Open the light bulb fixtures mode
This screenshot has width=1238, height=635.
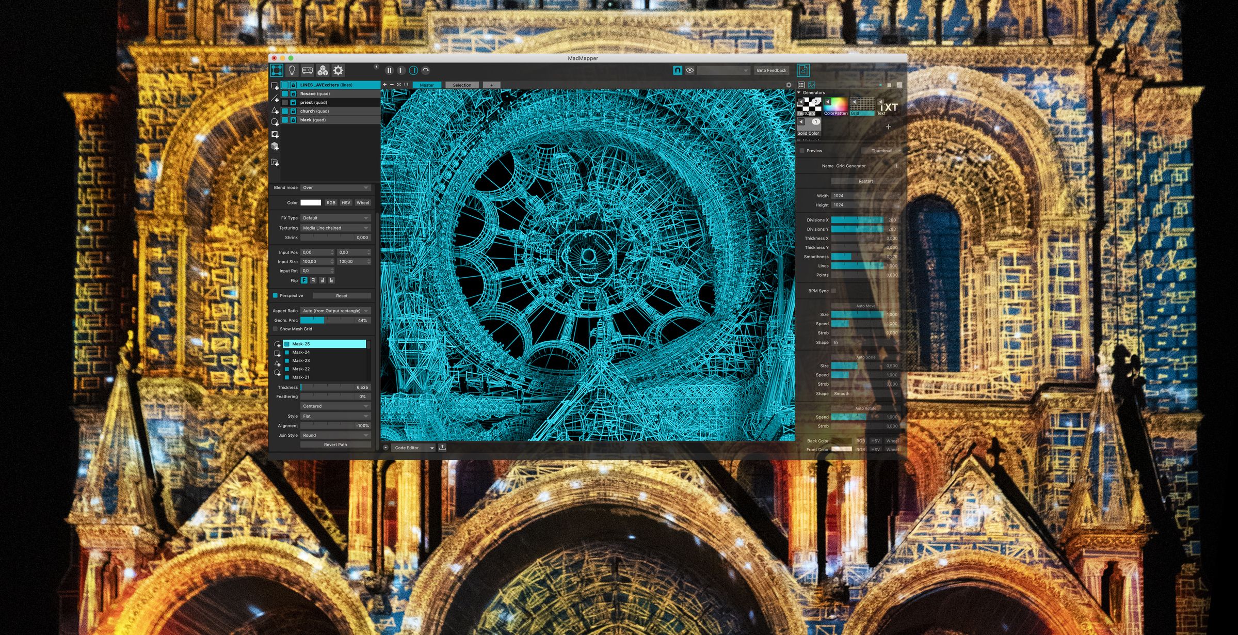pyautogui.click(x=292, y=71)
